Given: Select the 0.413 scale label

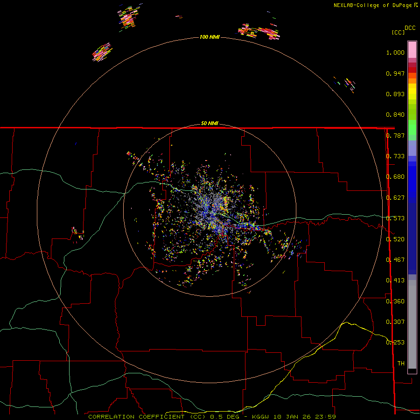Looking at the screenshot, I should [395, 280].
